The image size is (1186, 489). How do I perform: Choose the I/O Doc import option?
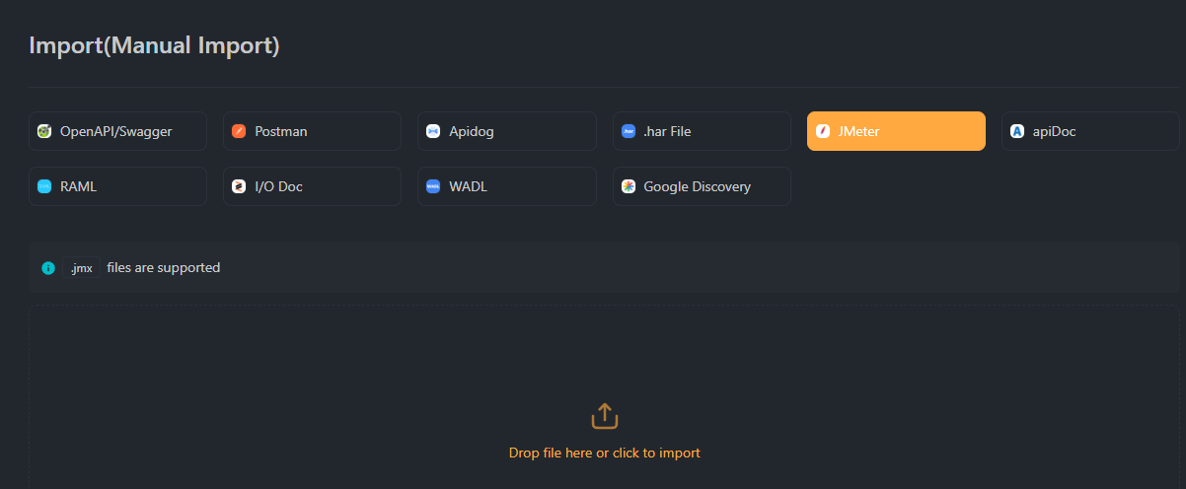point(312,186)
